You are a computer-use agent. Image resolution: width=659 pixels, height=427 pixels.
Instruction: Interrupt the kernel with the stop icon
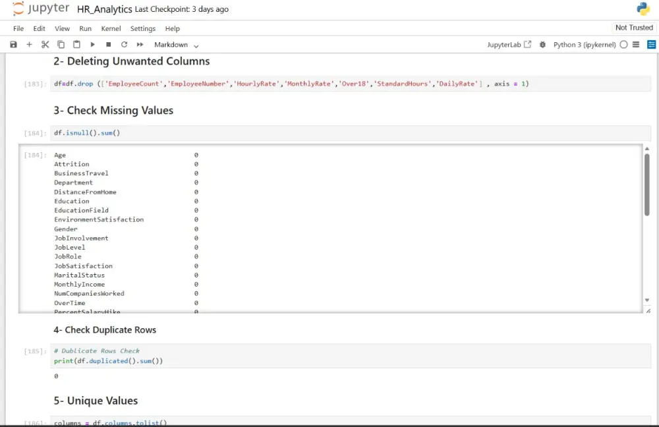tap(107, 44)
